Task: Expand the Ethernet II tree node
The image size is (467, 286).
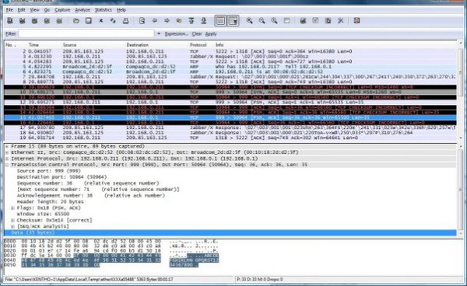Action: (x=7, y=152)
